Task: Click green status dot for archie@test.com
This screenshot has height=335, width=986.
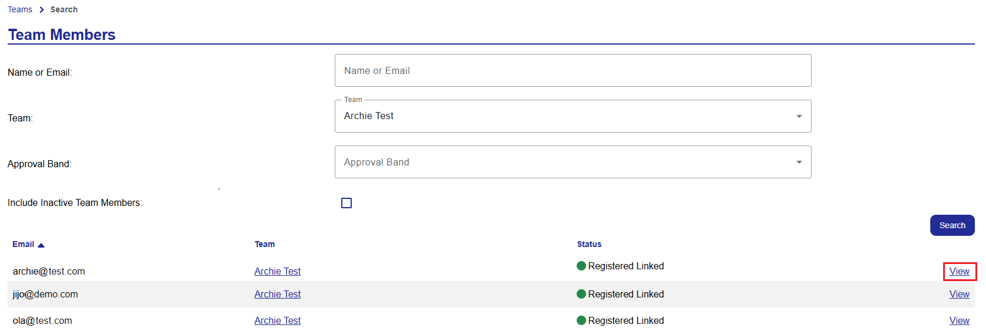Action: 581,266
